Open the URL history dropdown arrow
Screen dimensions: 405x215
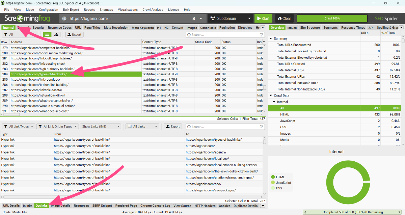pyautogui.click(x=201, y=19)
